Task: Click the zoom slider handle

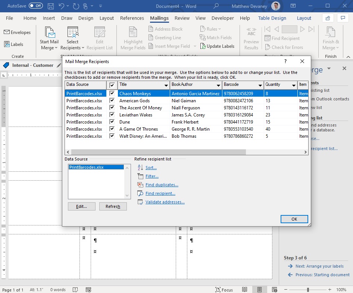Action: coord(308,290)
